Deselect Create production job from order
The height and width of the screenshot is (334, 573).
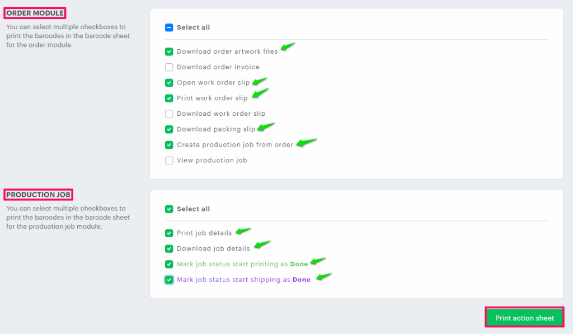point(169,145)
